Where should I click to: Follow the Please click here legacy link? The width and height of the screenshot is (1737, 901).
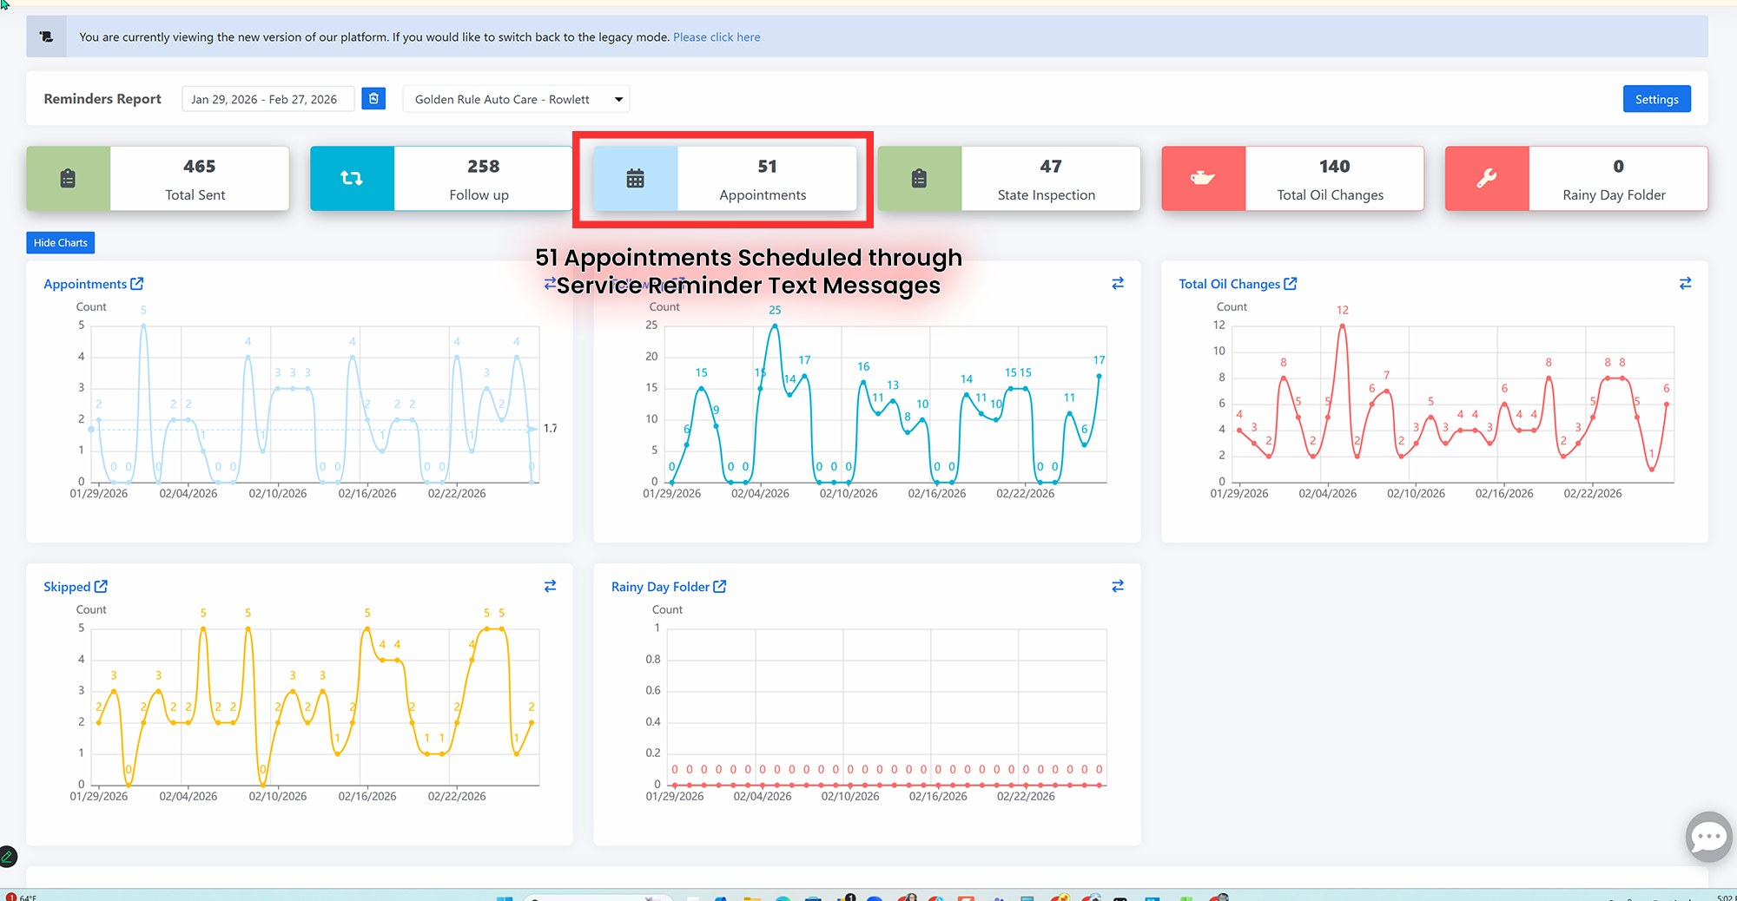tap(717, 37)
